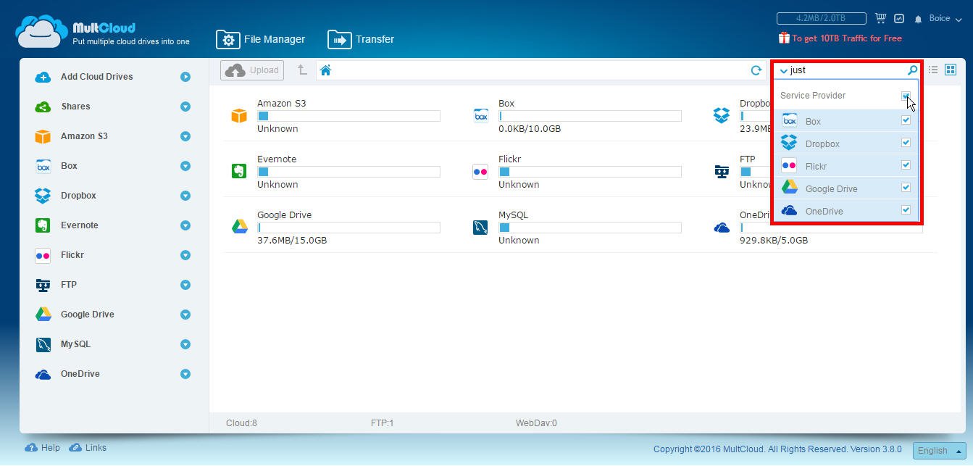973x466 pixels.
Task: Expand the Add Cloud Drives arrow
Action: (185, 77)
